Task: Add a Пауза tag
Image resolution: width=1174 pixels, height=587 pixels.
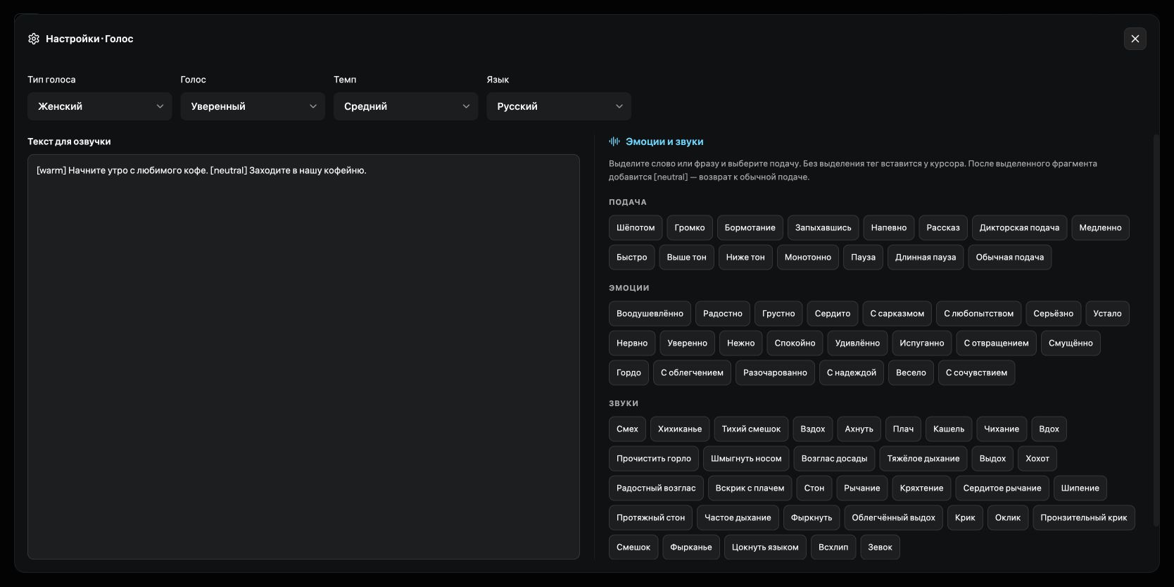Action: [863, 257]
